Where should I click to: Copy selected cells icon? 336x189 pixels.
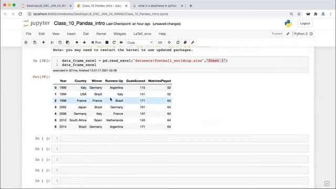coord(60,43)
